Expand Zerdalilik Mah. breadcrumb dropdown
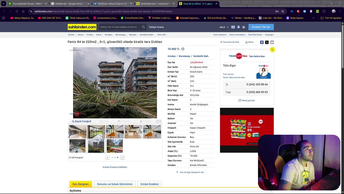 click(x=155, y=35)
